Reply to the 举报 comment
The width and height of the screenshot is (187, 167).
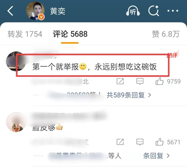point(140,81)
